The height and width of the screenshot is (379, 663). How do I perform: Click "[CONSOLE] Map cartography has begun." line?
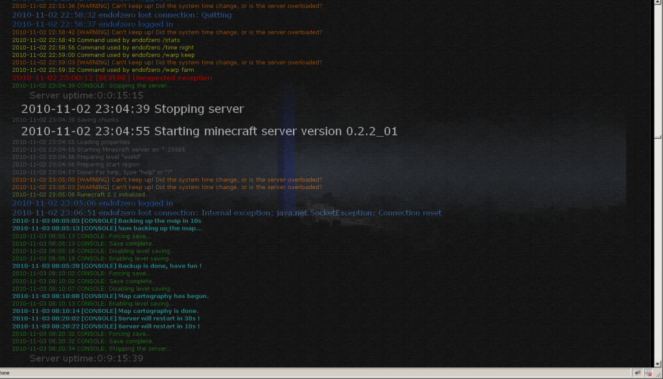pyautogui.click(x=110, y=296)
